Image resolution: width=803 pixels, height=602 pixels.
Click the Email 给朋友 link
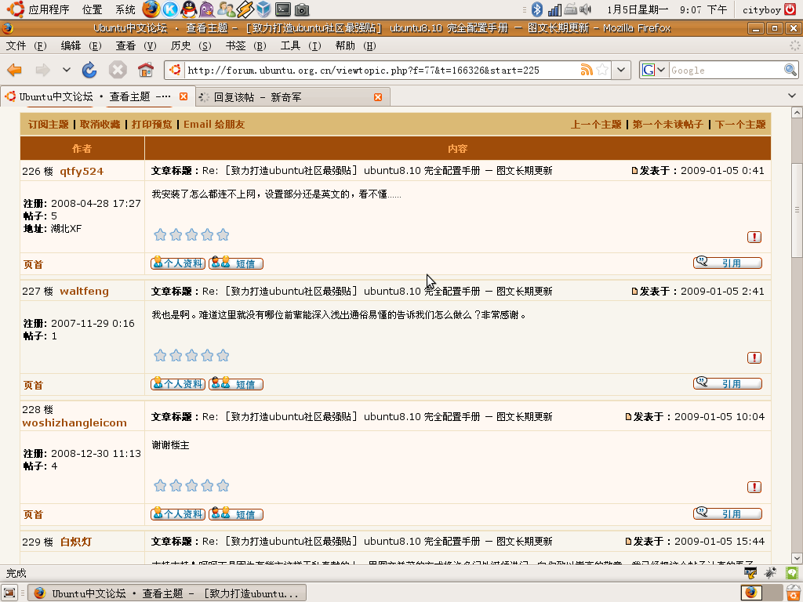(x=214, y=125)
